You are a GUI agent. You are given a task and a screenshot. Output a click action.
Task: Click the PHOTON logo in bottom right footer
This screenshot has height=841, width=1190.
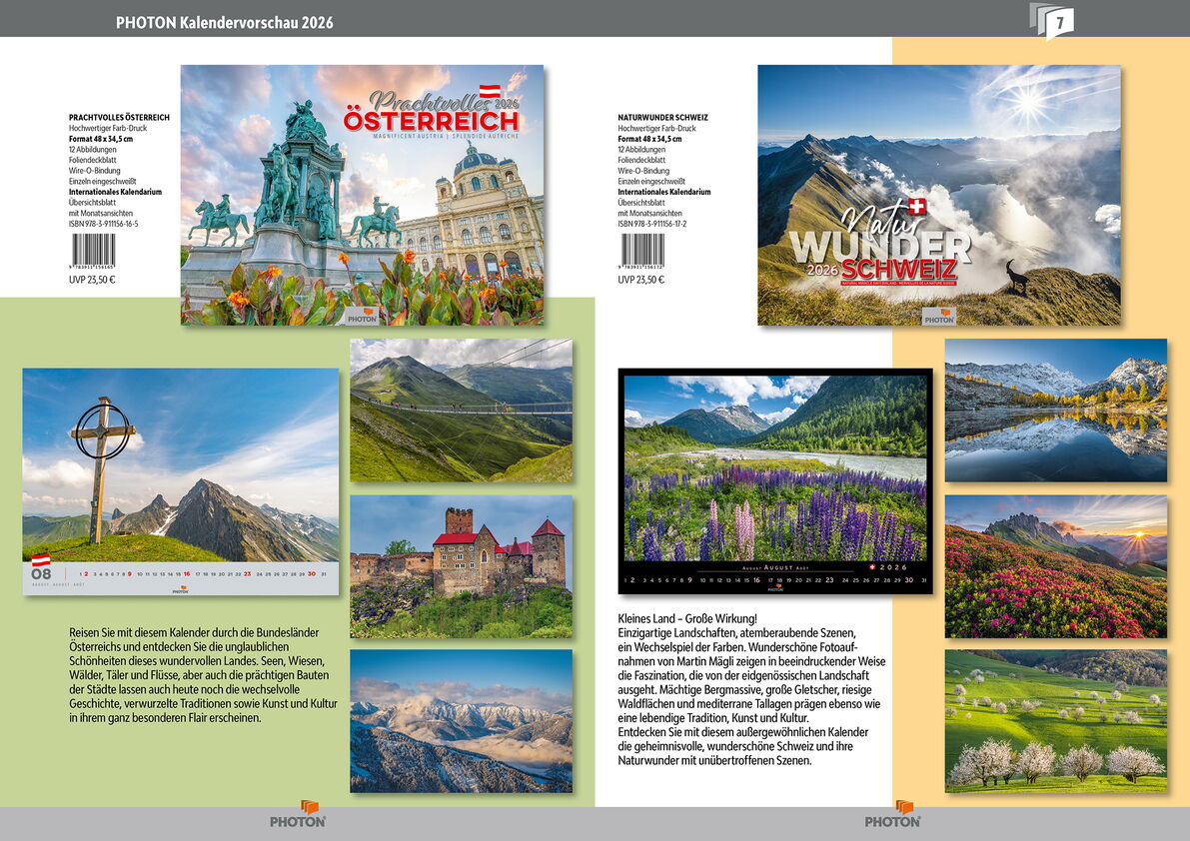892,815
